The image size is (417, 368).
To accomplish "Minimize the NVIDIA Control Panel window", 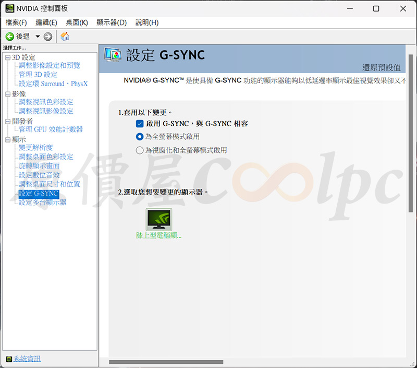I will coord(350,9).
